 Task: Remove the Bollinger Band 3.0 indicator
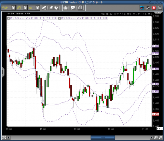click(59, 18)
